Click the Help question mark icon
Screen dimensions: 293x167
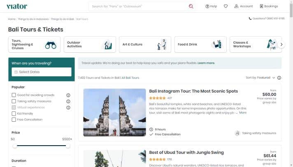click(x=207, y=6)
